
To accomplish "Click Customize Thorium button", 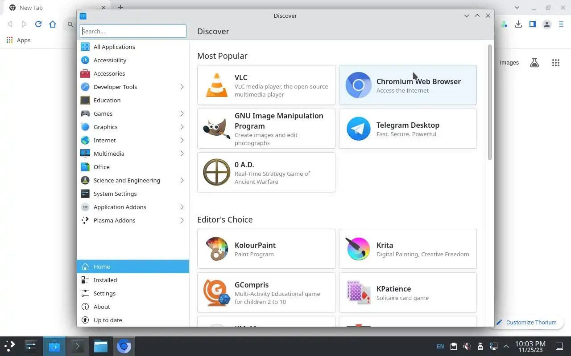I will coord(527,322).
